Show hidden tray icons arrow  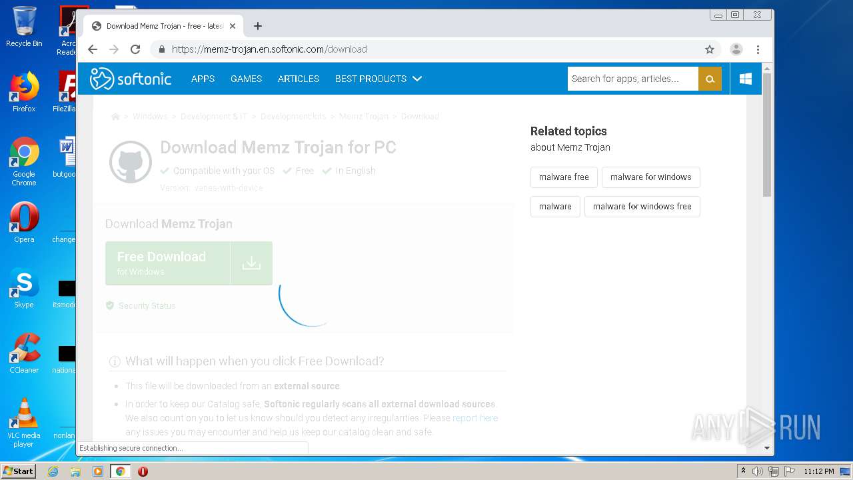click(744, 471)
